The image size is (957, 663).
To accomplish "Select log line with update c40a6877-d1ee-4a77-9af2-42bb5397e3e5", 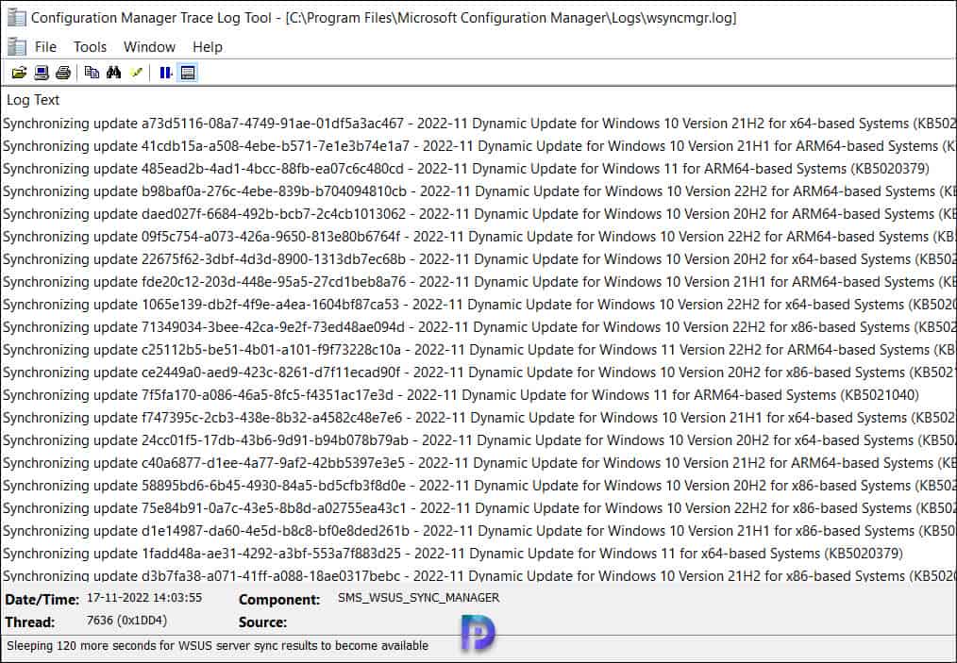I will [478, 463].
